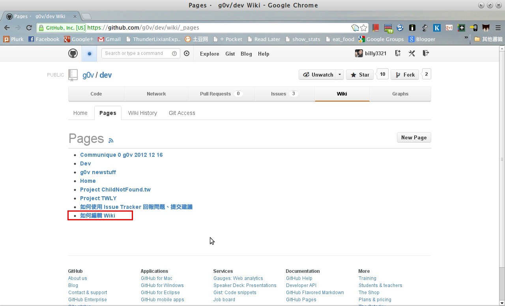Click the extension icon with 19 badge
This screenshot has height=306, width=505.
[388, 28]
